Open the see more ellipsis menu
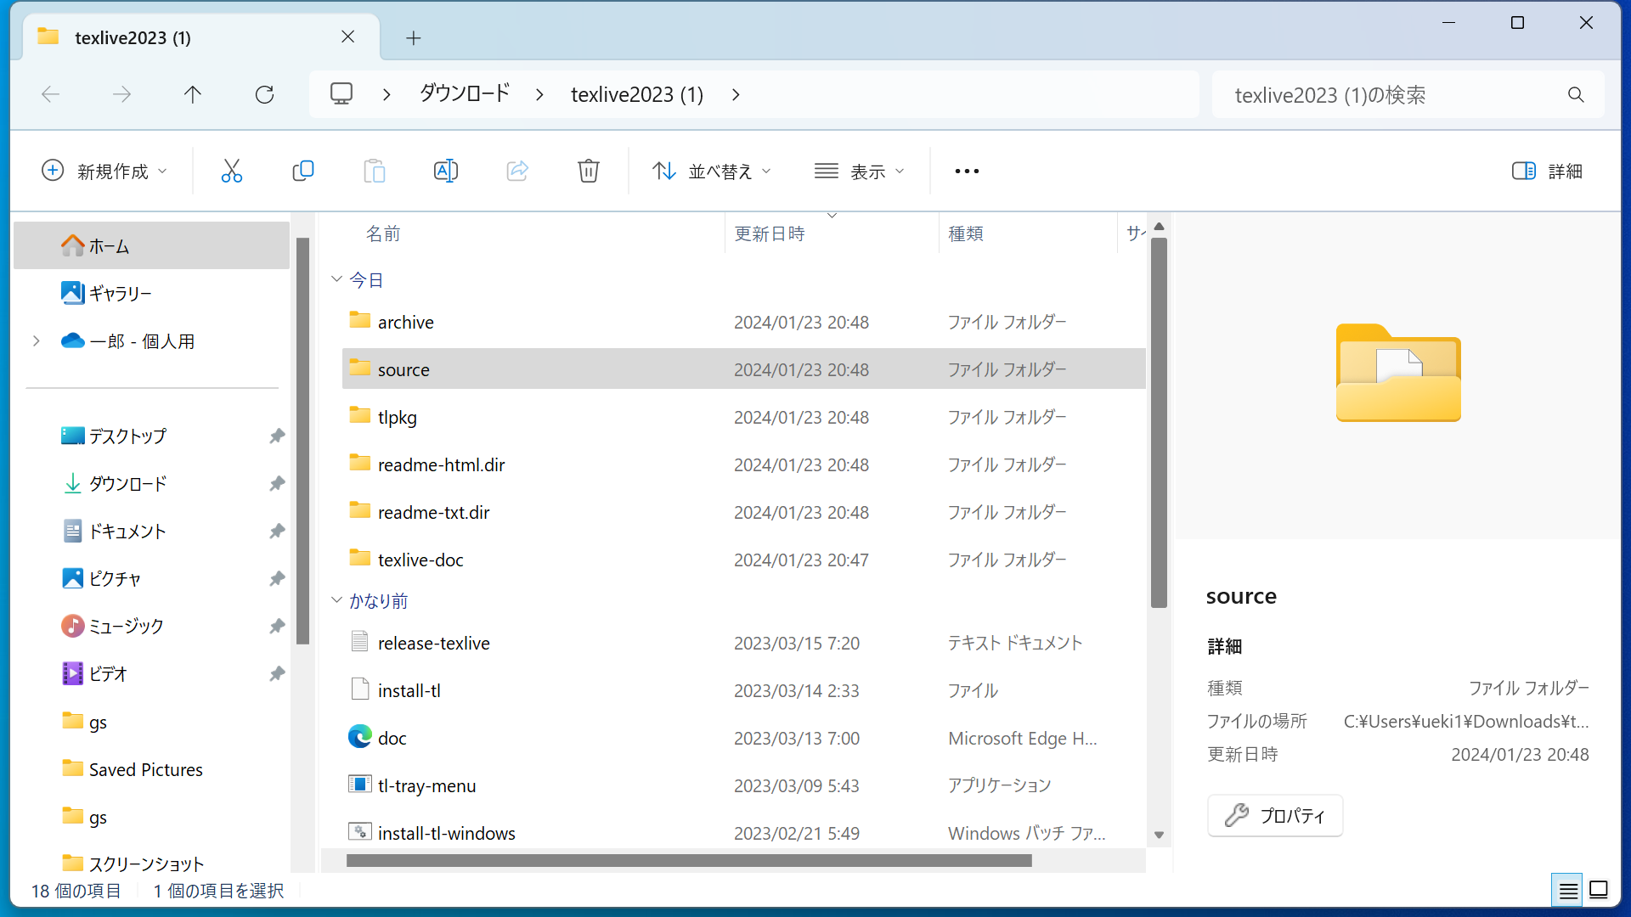This screenshot has width=1631, height=917. [967, 171]
